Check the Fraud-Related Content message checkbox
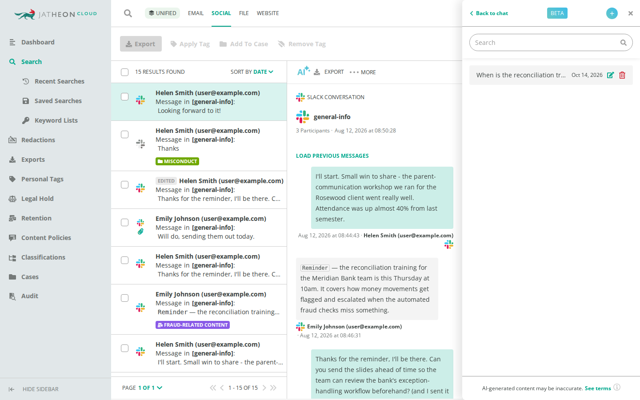The image size is (640, 400). tap(125, 298)
